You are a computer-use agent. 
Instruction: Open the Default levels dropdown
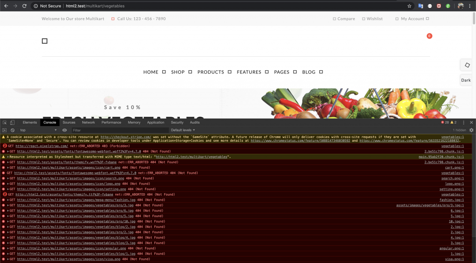pyautogui.click(x=183, y=130)
